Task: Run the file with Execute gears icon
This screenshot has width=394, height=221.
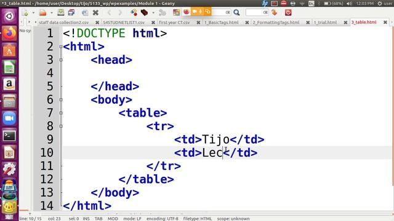Action: [x=163, y=12]
